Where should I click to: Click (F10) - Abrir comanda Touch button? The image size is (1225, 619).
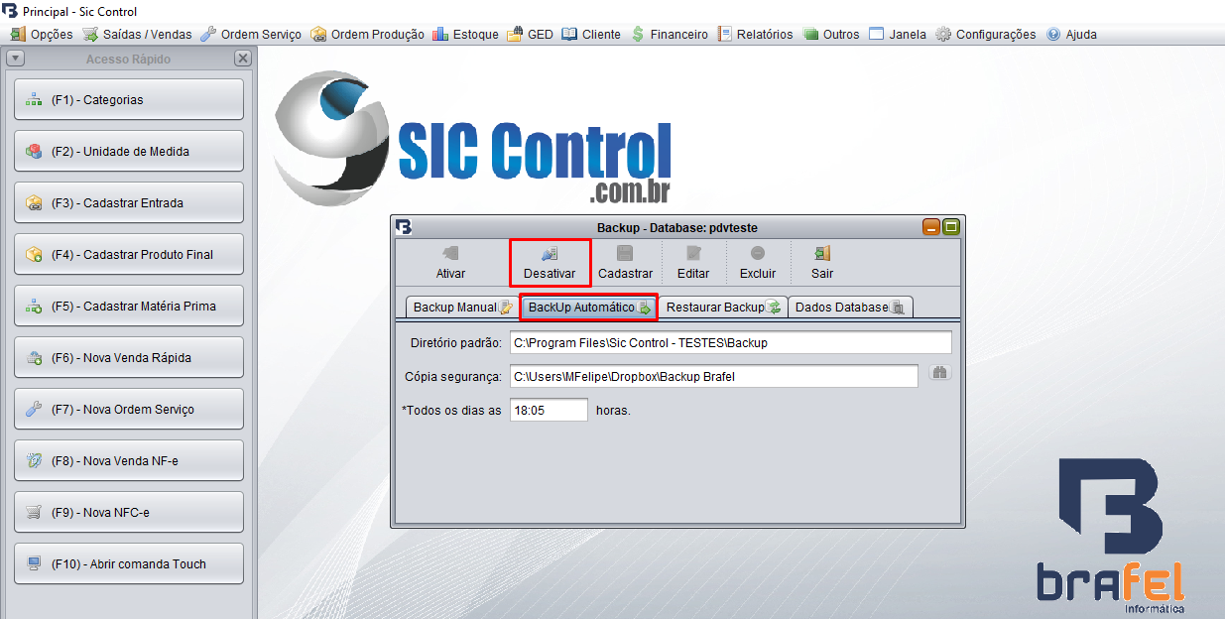pos(129,563)
